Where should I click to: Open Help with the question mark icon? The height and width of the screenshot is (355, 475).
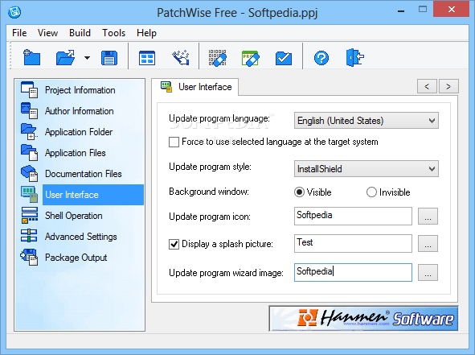click(321, 58)
